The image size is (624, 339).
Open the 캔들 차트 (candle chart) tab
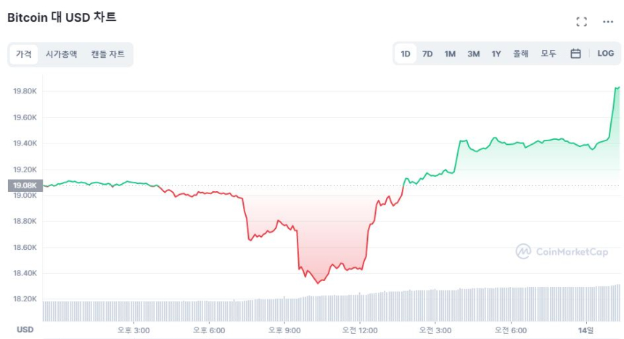pyautogui.click(x=107, y=54)
